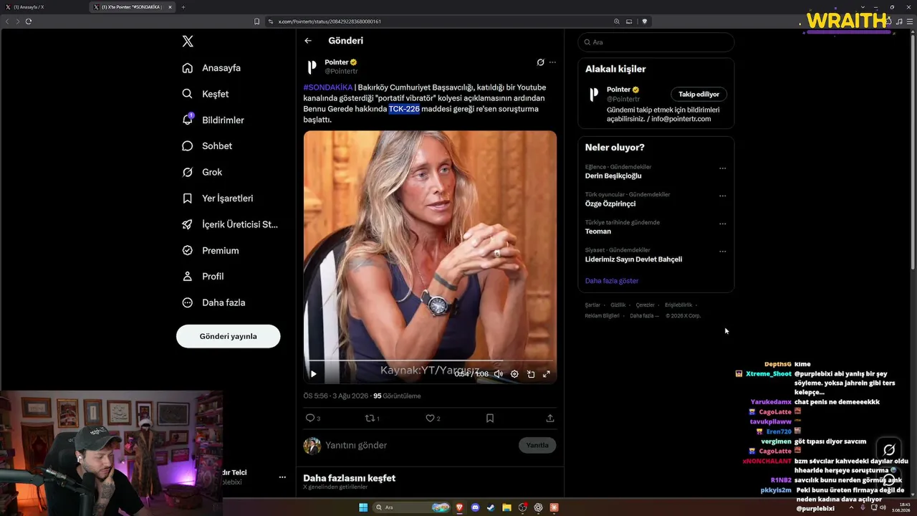Open account menu dots beside the Telci profile
Screen dimensions: 917x516
pyautogui.click(x=282, y=477)
